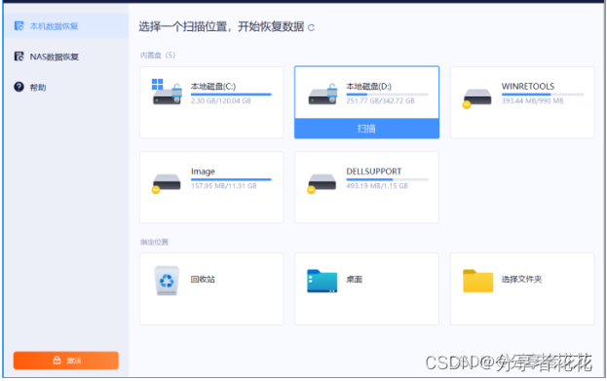The height and width of the screenshot is (381, 607).
Task: Refresh the drive list next to heading
Action: [311, 27]
